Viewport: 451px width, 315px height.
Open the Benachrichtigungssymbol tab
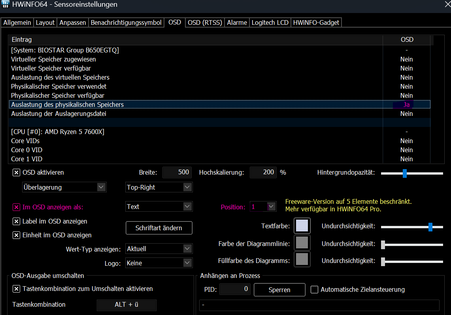[126, 22]
